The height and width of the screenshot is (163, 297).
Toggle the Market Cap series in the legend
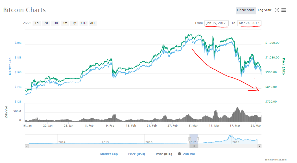pos(106,154)
